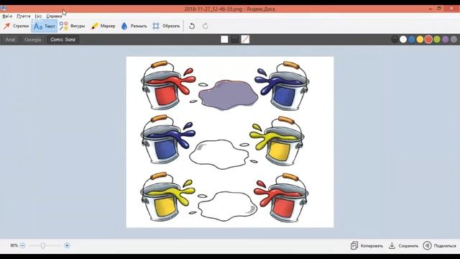The height and width of the screenshot is (259, 460).
Task: Redo the edit with the redo arrow
Action: [206, 26]
